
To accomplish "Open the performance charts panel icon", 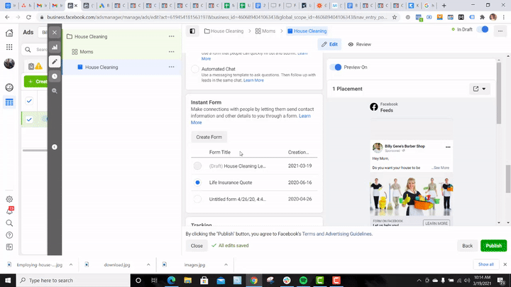I will point(55,47).
